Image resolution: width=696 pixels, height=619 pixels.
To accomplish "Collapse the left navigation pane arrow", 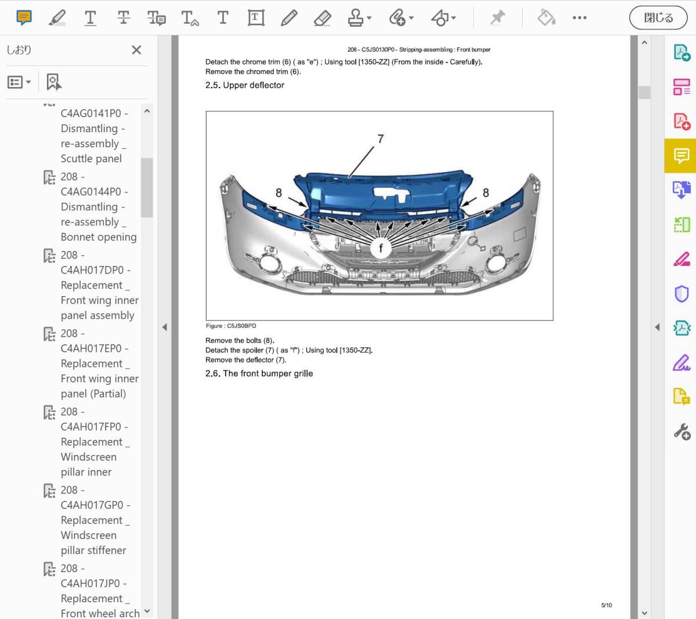I will (x=165, y=327).
